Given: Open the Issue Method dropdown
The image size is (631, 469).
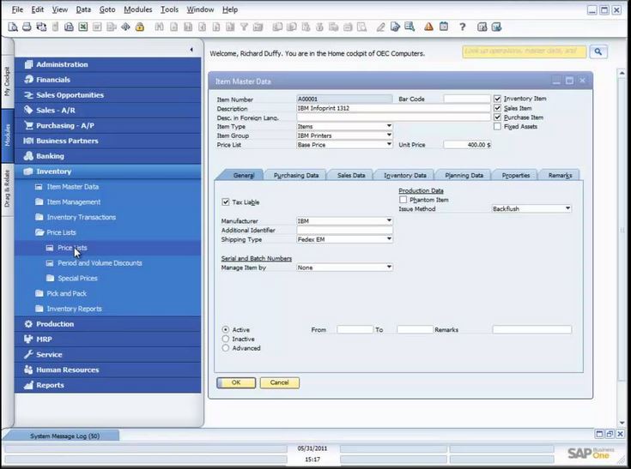Looking at the screenshot, I should click(x=567, y=208).
